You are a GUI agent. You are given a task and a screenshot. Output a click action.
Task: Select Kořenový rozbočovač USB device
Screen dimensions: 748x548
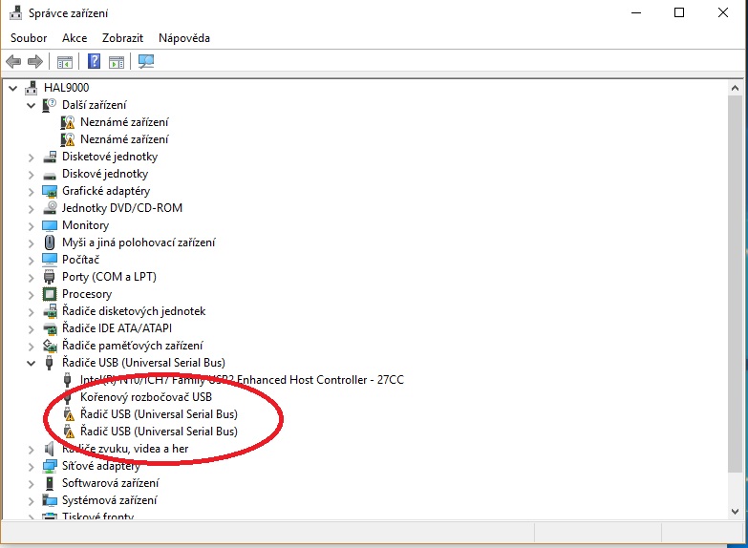coord(145,397)
